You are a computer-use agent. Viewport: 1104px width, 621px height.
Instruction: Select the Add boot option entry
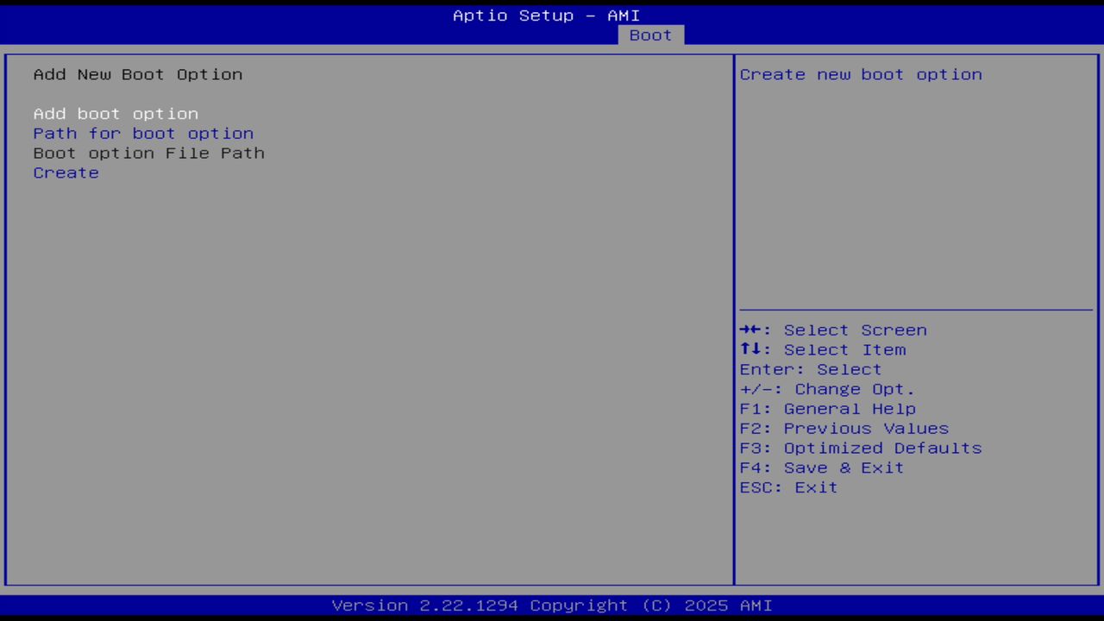point(116,113)
